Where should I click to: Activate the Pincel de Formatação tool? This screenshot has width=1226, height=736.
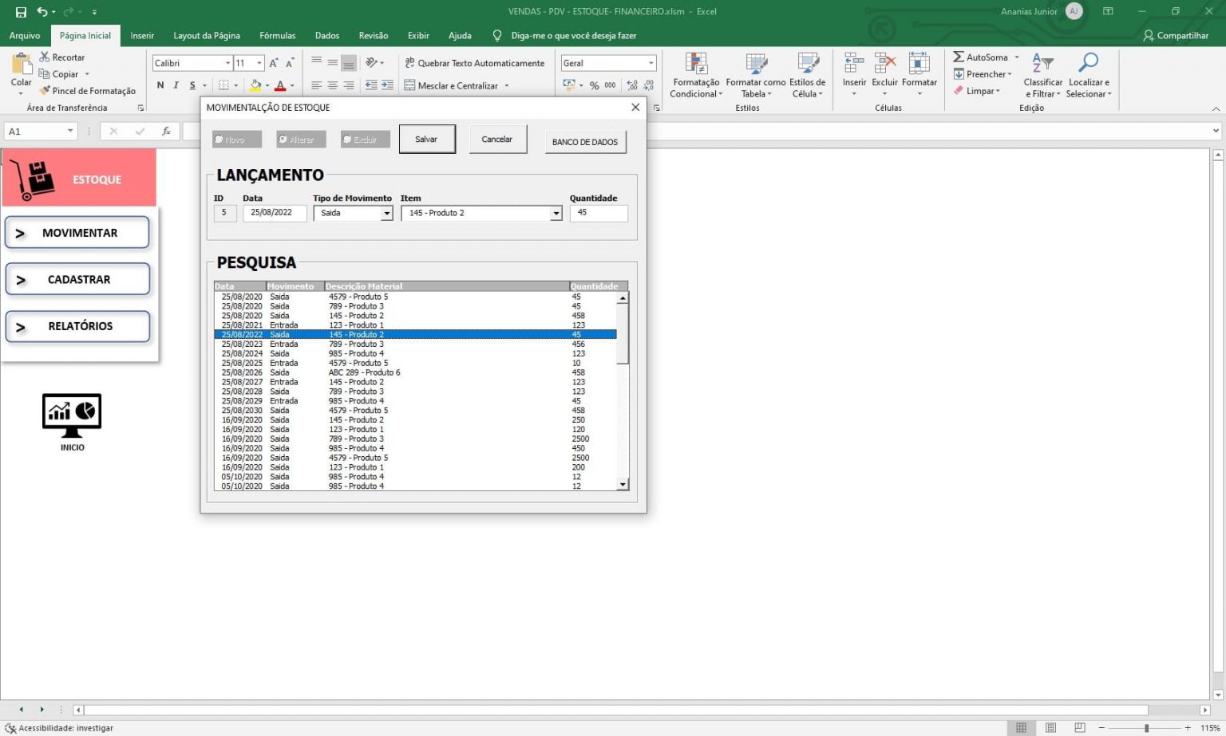(x=45, y=90)
